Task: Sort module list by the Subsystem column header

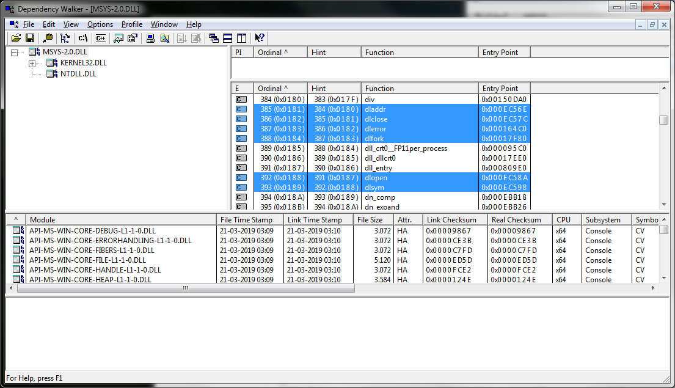Action: click(606, 219)
